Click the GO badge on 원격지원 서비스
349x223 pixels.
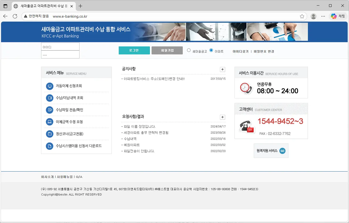coord(282,151)
